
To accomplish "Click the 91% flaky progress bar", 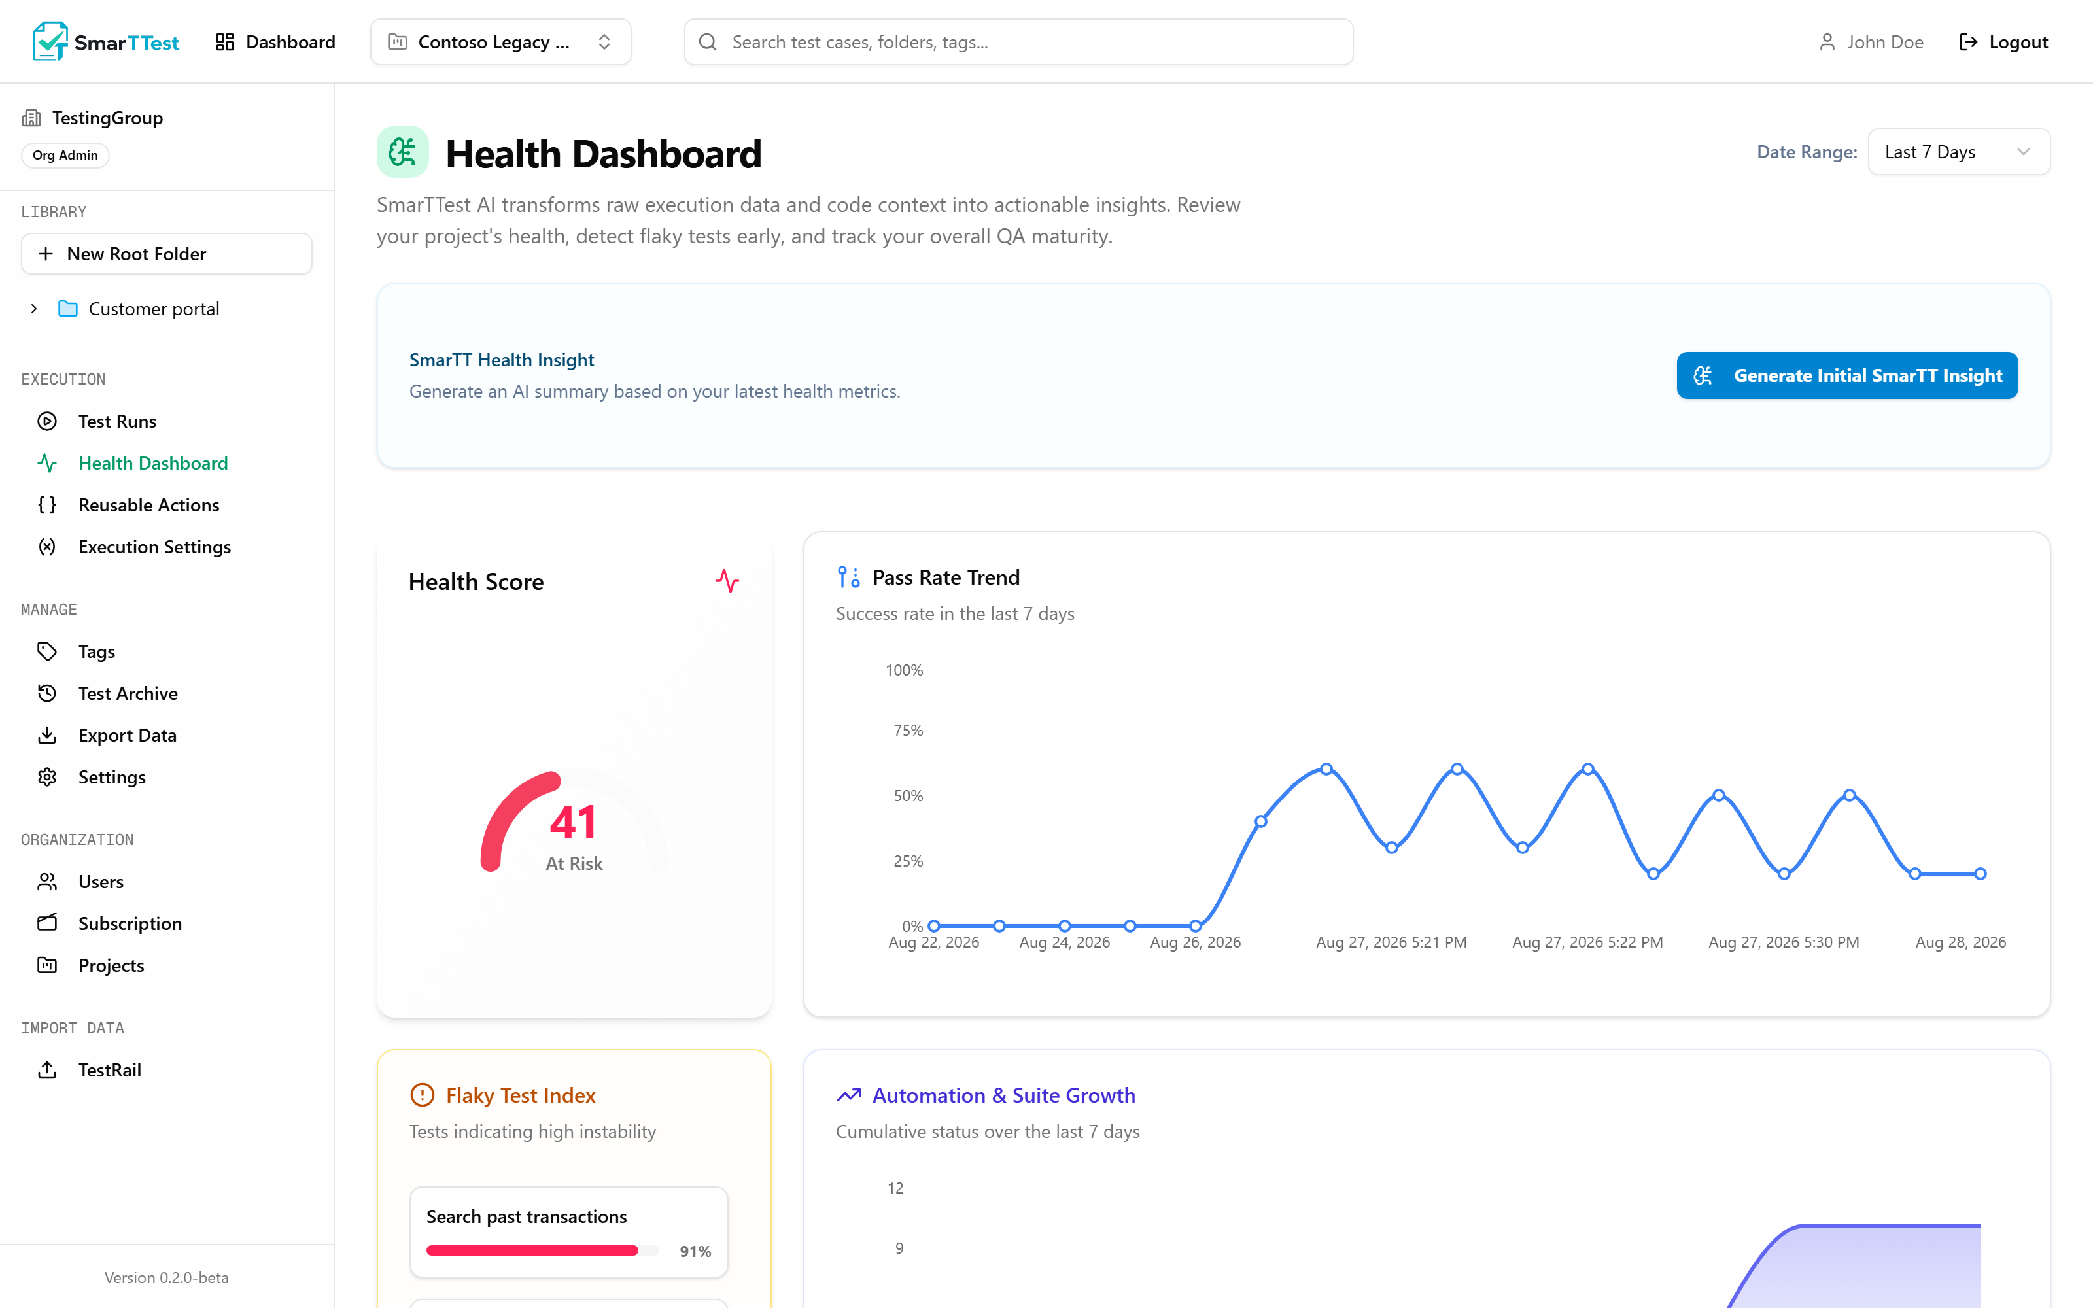I will pyautogui.click(x=542, y=1250).
